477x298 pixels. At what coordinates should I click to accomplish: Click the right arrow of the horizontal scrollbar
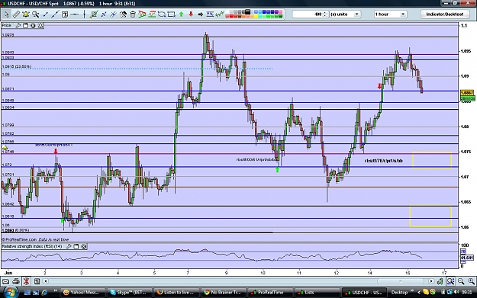(431, 281)
